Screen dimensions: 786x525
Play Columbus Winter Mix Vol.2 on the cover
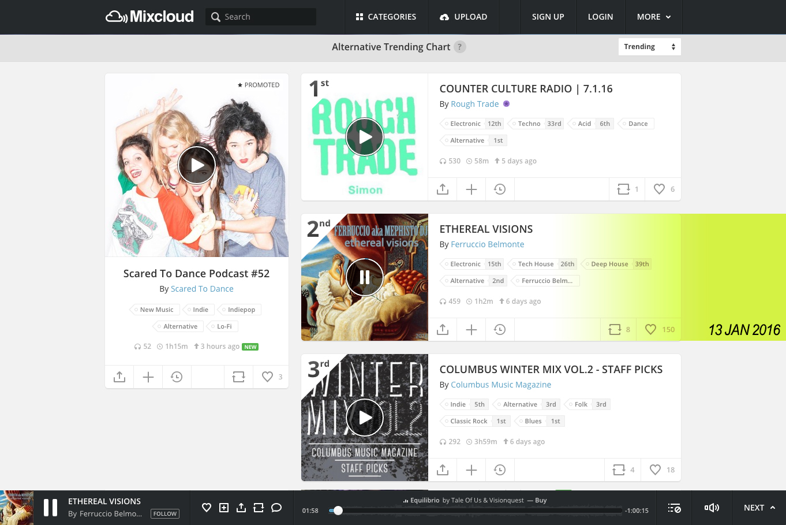pyautogui.click(x=365, y=418)
